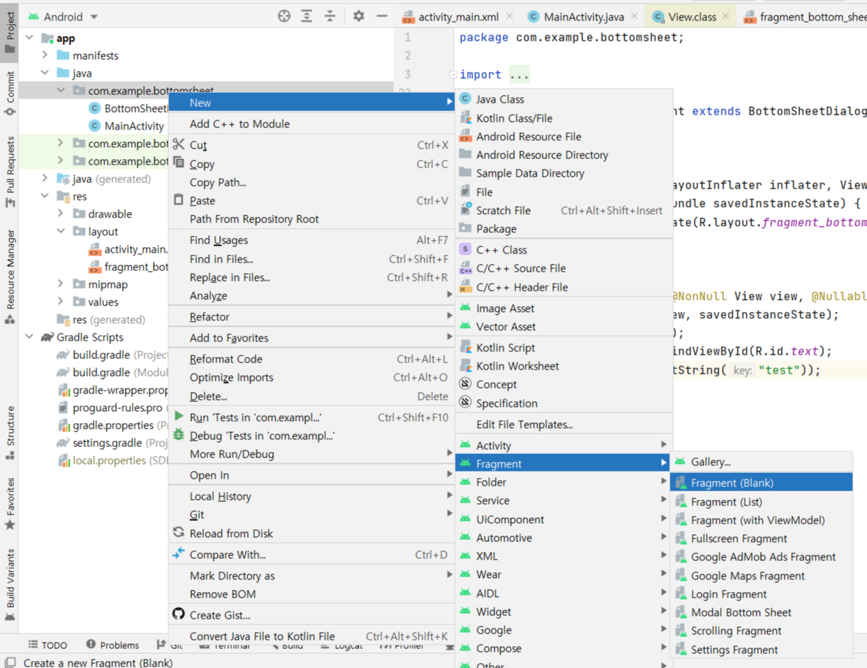The width and height of the screenshot is (867, 668).
Task: Click Edit File Templates... entry
Action: 563,424
